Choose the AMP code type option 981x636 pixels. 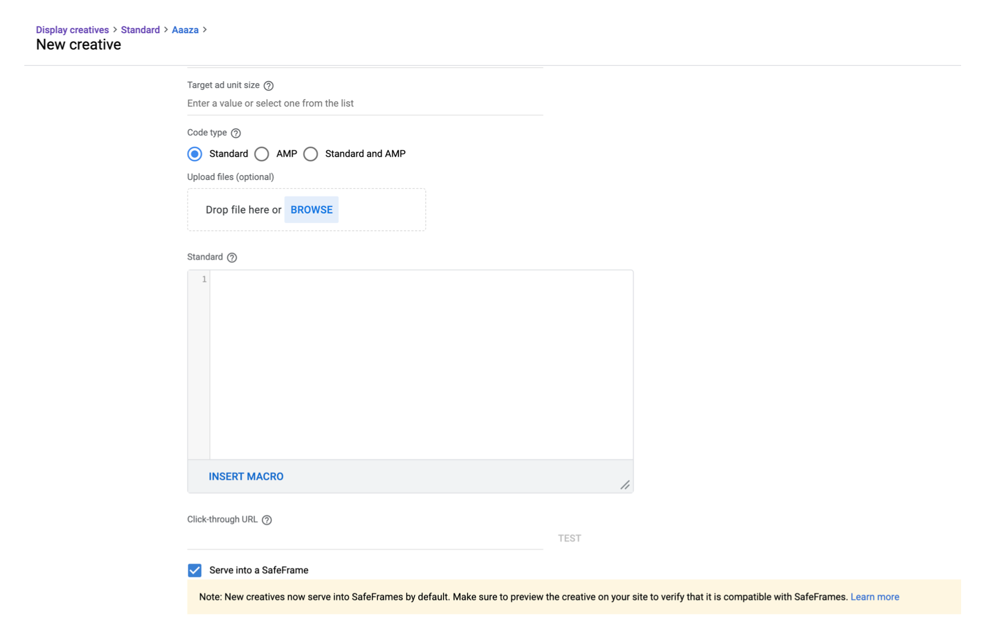(x=262, y=154)
